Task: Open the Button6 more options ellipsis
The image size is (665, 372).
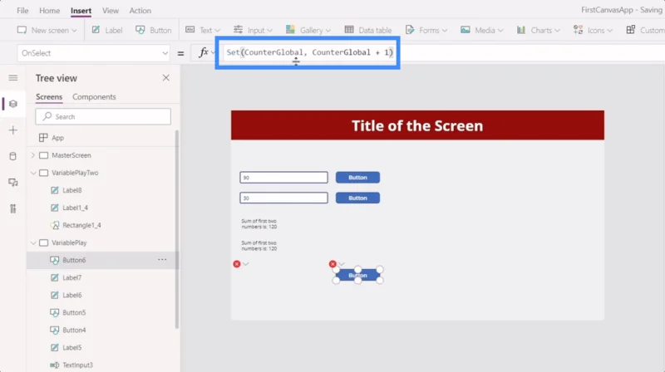Action: point(162,260)
